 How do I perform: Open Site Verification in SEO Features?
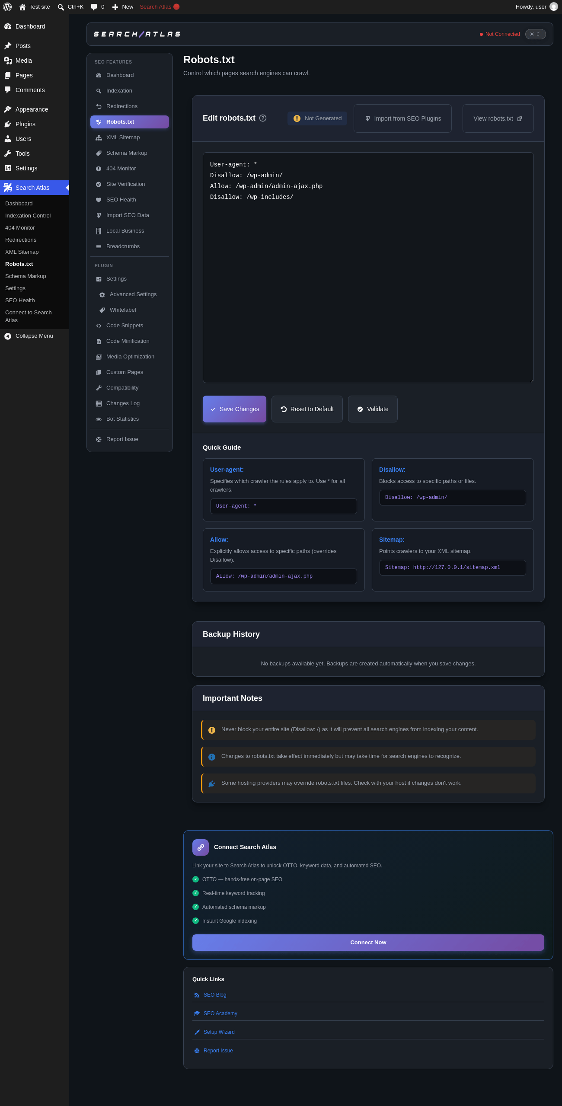click(130, 184)
